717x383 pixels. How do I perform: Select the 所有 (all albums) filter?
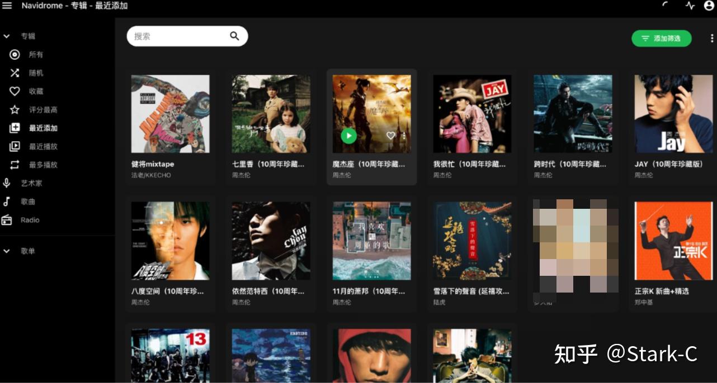(x=15, y=54)
